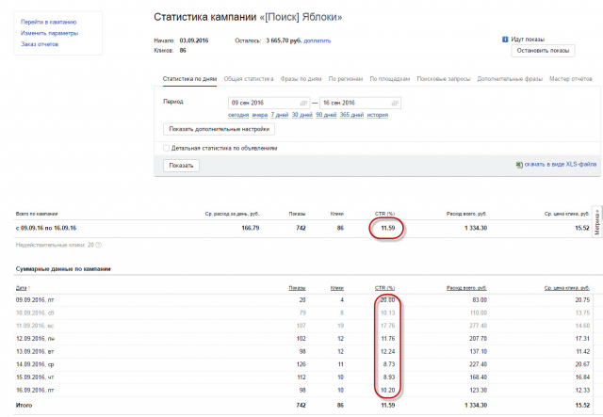The width and height of the screenshot is (603, 417).
Task: Click the blue status icon beside 'Идут показы'
Action: click(x=505, y=40)
